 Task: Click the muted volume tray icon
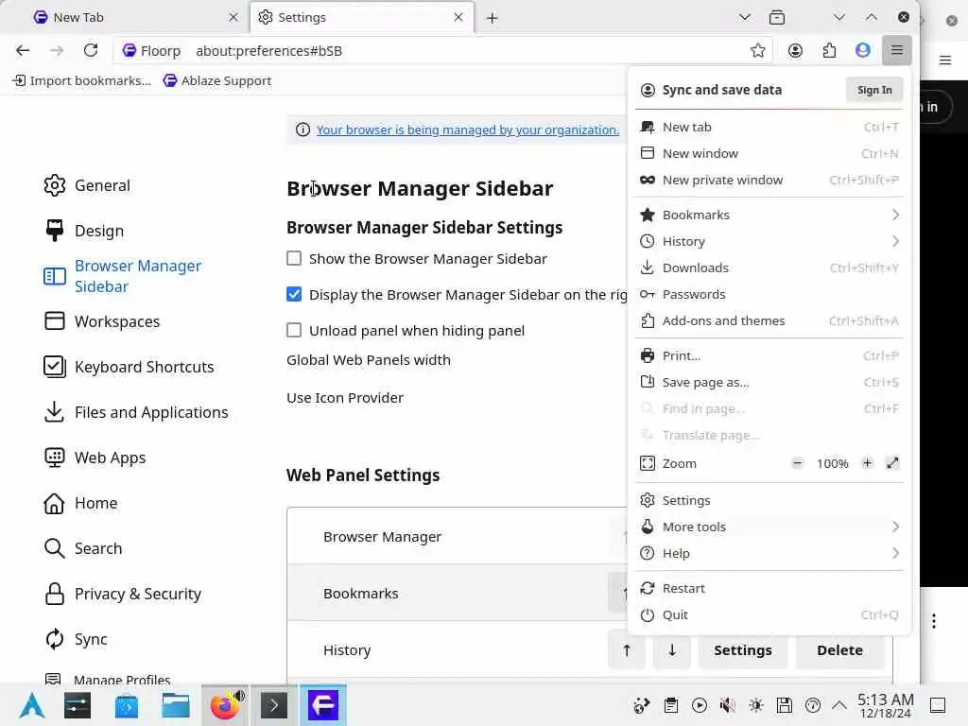tap(728, 705)
